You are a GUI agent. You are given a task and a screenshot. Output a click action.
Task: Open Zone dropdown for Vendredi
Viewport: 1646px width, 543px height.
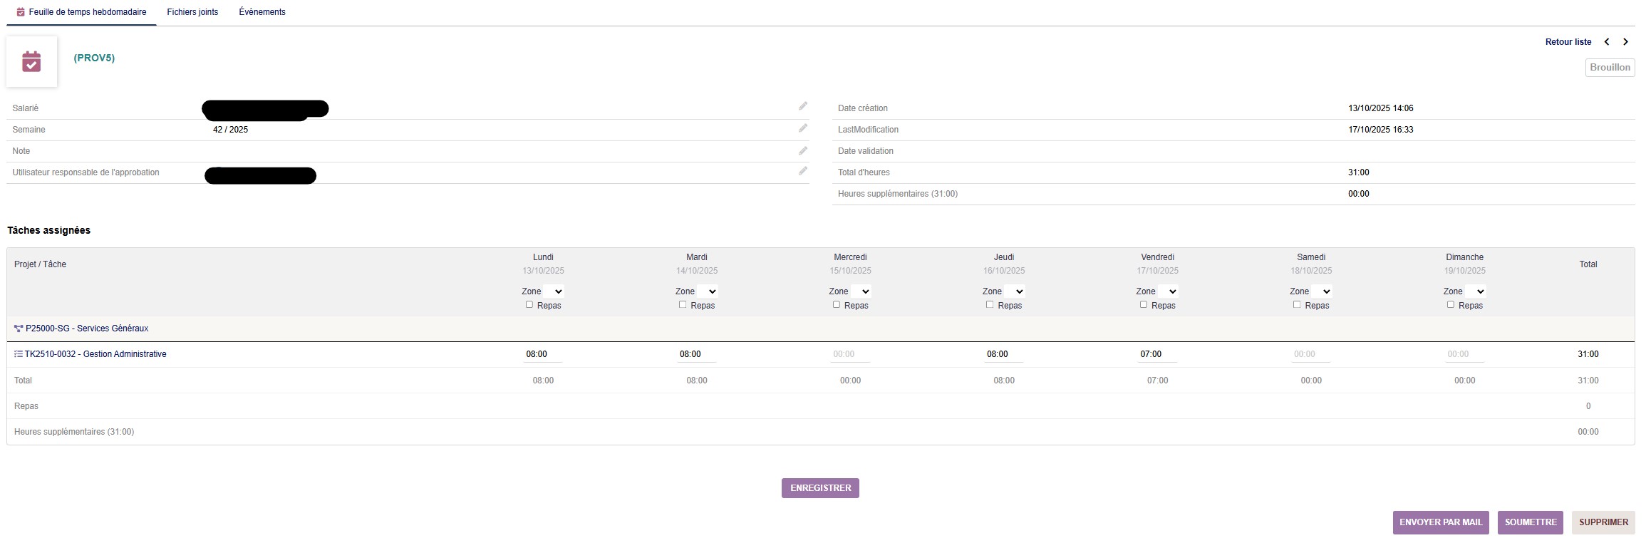(1168, 291)
